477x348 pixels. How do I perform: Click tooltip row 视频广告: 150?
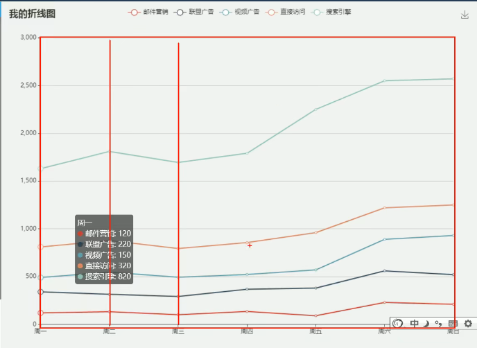tap(104, 255)
